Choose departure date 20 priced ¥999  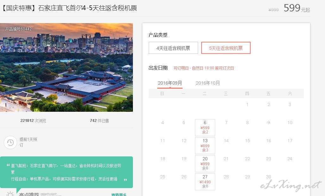205,163
